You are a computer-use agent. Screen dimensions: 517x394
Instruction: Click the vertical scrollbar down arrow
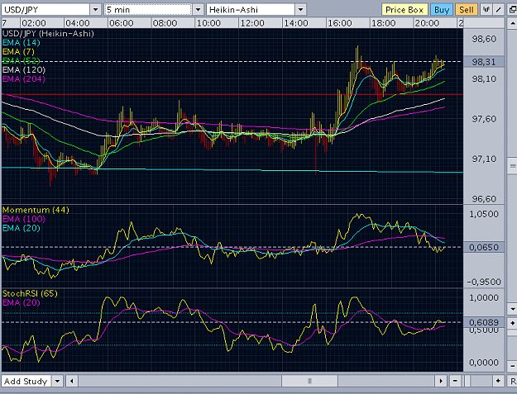point(512,309)
